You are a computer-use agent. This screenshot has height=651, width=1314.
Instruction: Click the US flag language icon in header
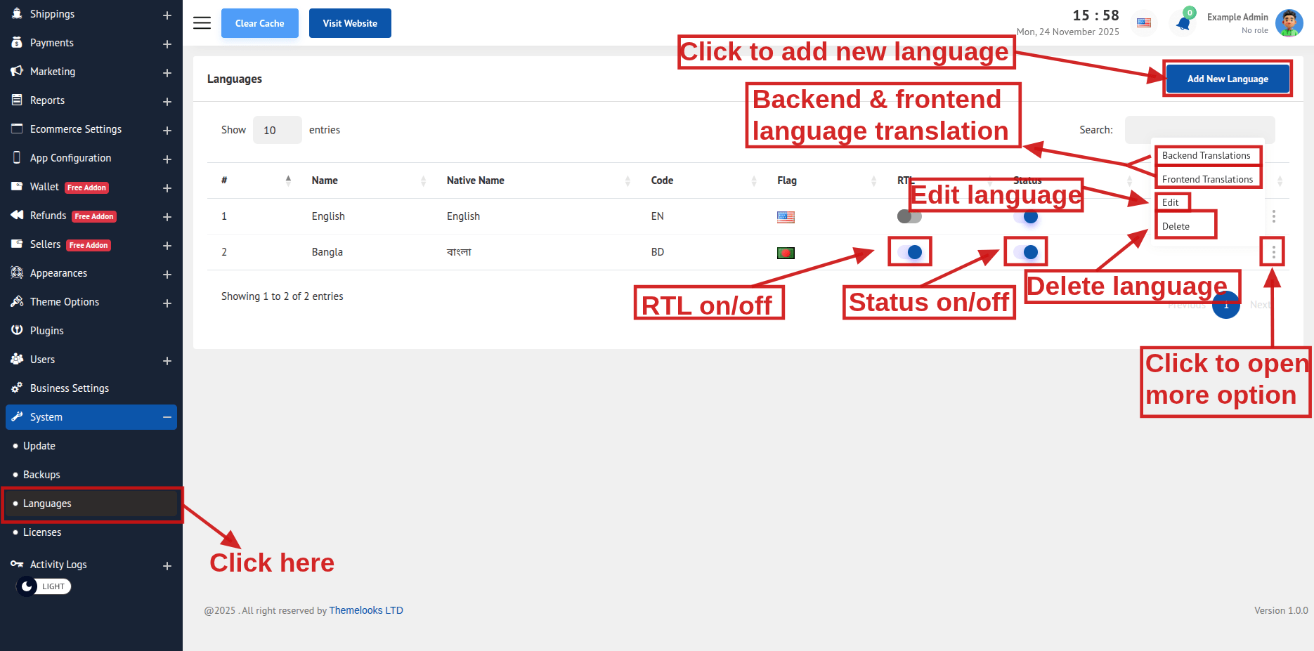[x=1144, y=23]
